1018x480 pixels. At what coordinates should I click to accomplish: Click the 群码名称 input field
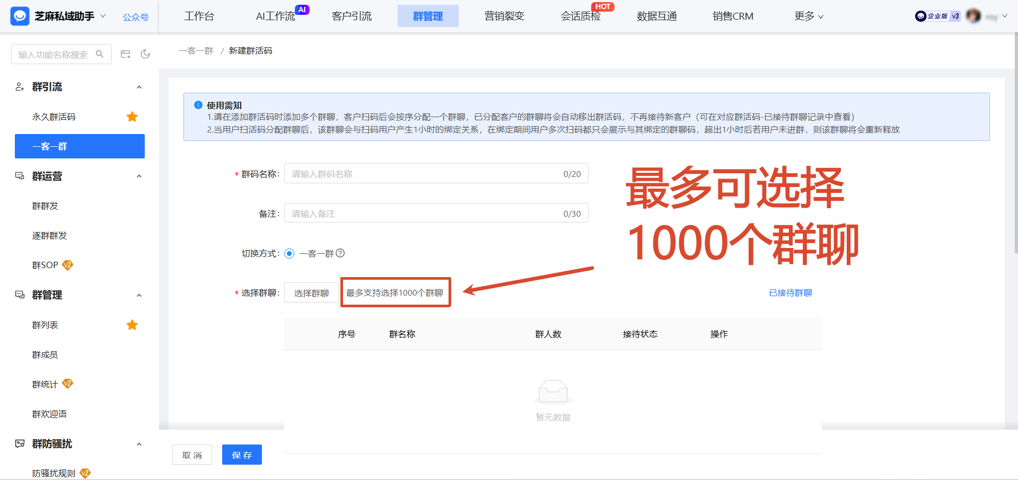click(435, 173)
